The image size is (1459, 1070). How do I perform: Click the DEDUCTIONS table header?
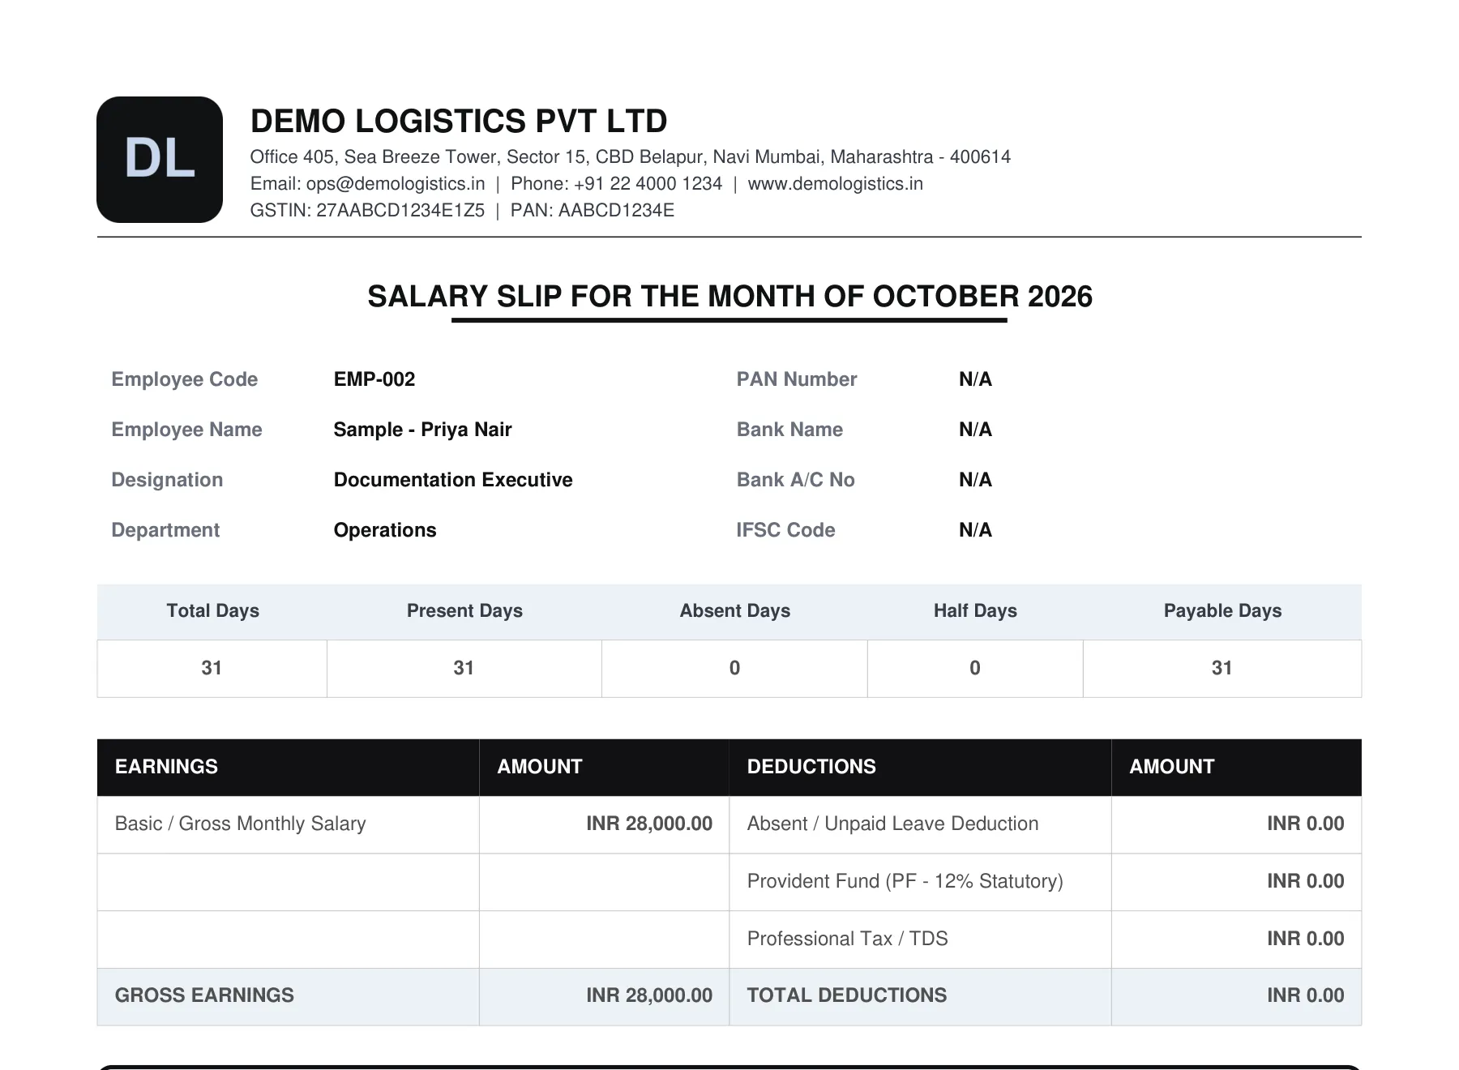click(811, 767)
